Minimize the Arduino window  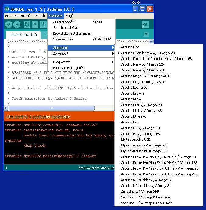pyautogui.click(x=136, y=9)
